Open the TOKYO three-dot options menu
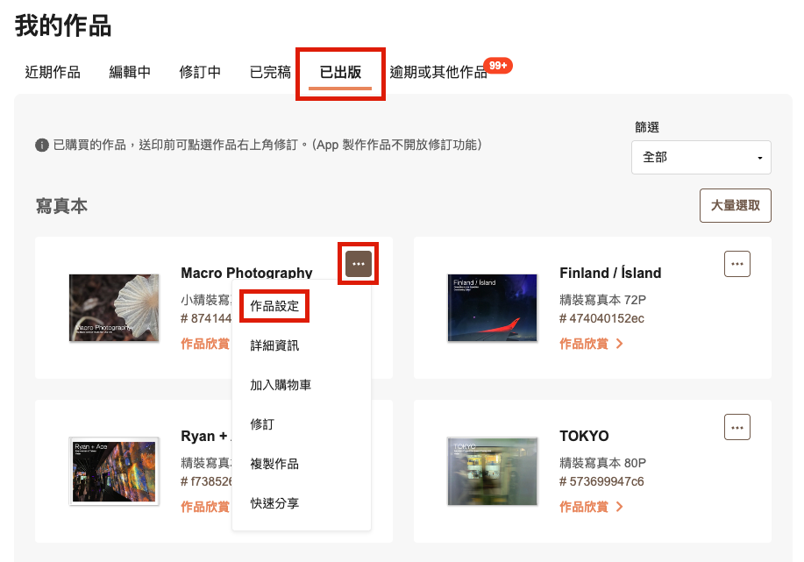Image resolution: width=804 pixels, height=562 pixels. click(x=737, y=427)
